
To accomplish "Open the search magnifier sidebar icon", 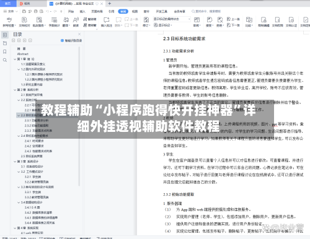I will 5,60.
